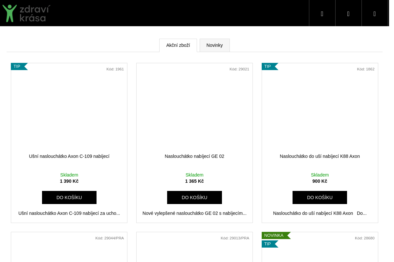The image size is (394, 262).
Task: Click TIP badge on product code 28680
Action: (268, 244)
